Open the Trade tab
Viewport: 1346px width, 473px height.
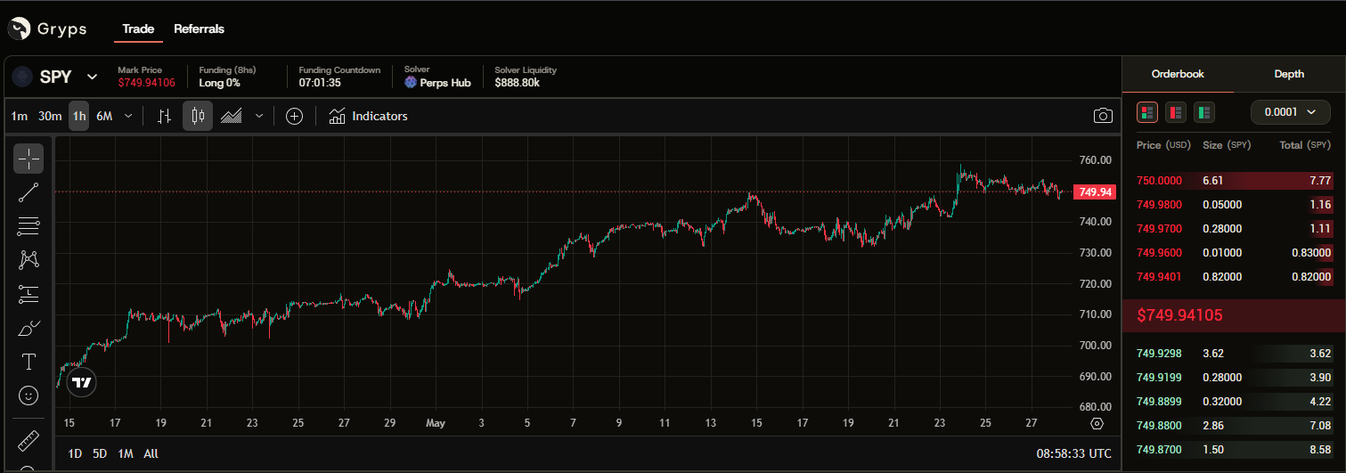point(138,29)
